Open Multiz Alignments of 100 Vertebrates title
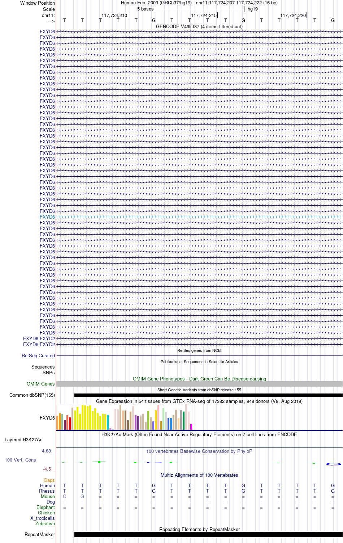Viewport: 343px width, 543px height. (x=199, y=475)
